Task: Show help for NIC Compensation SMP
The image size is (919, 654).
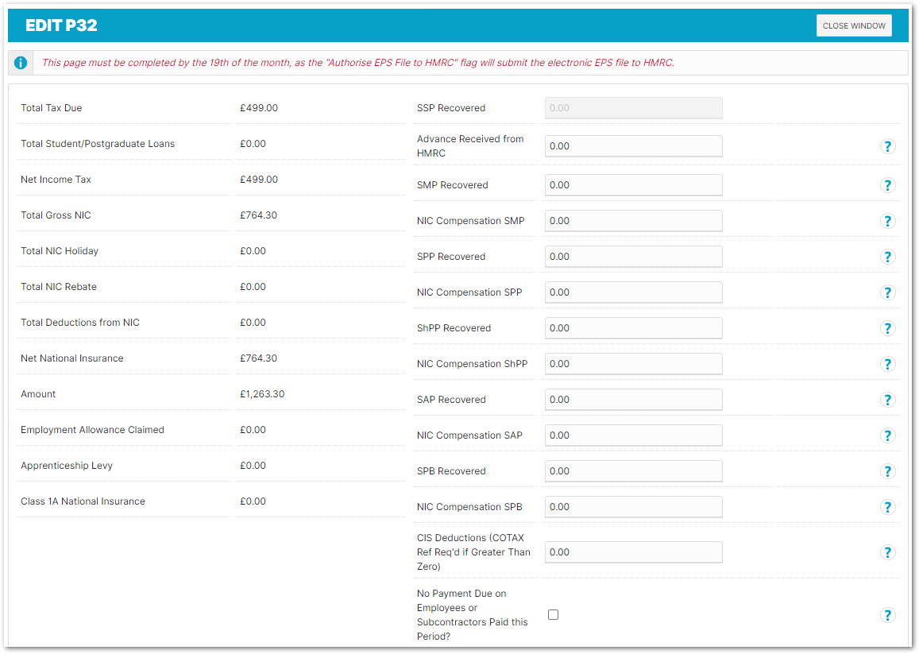Action: tap(887, 221)
